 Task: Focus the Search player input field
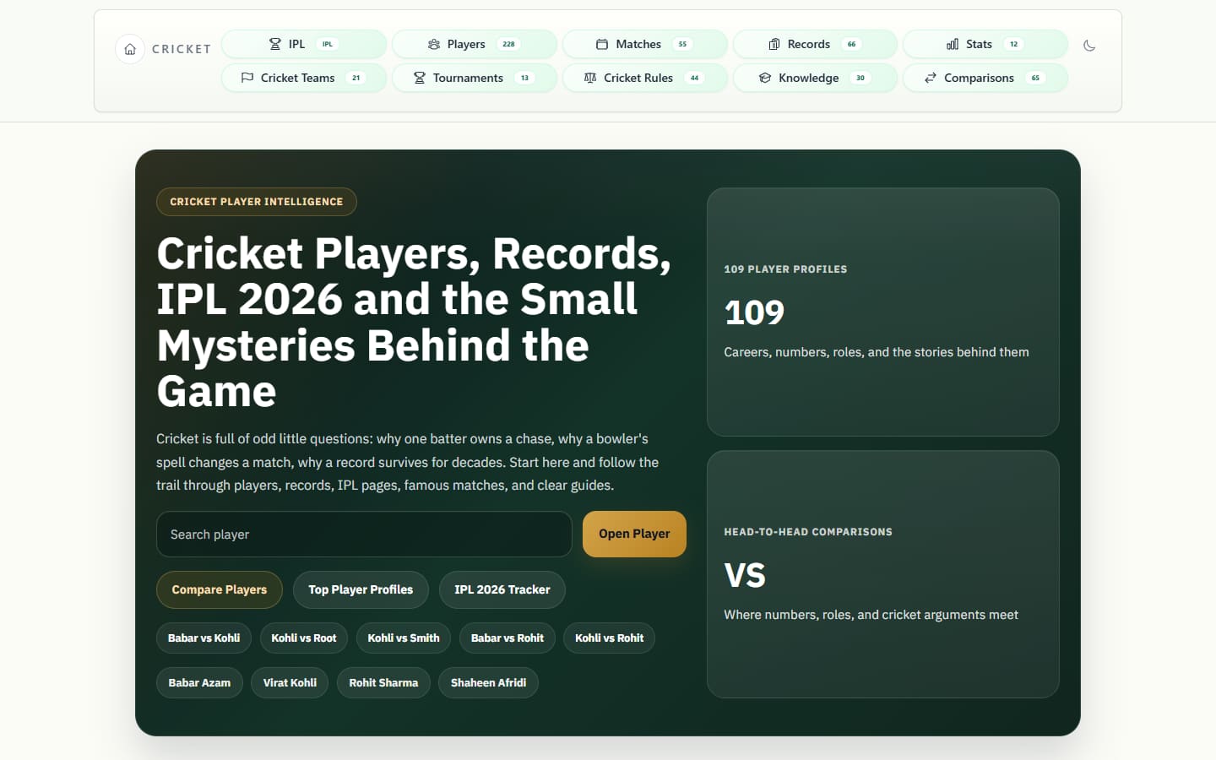click(x=364, y=534)
